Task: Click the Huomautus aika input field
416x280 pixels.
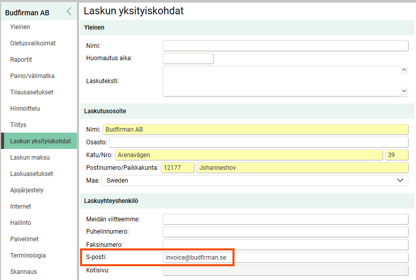Action: pos(188,59)
